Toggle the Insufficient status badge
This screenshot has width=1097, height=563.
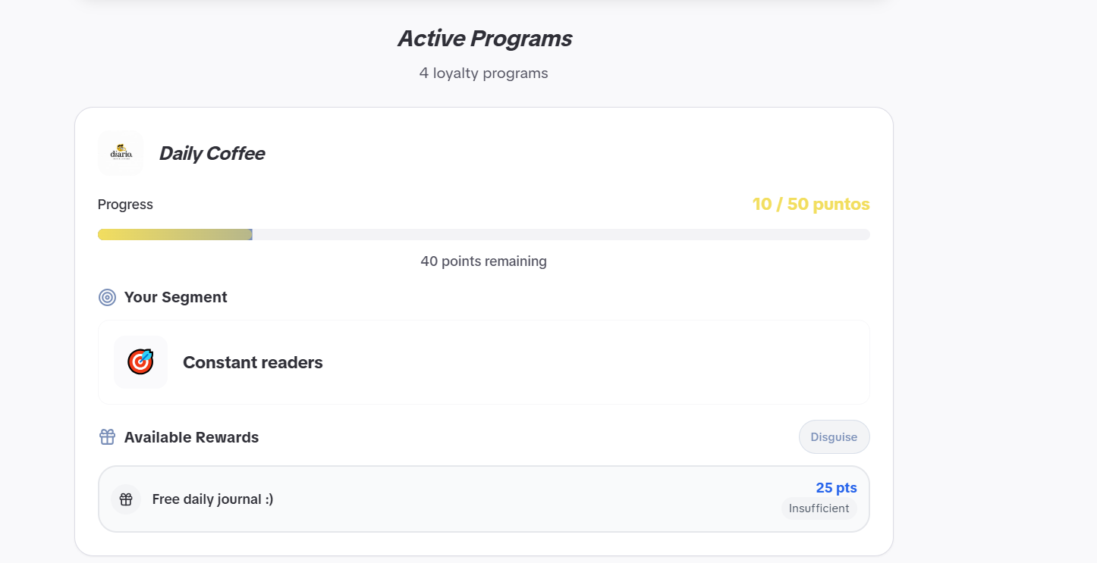(x=819, y=508)
